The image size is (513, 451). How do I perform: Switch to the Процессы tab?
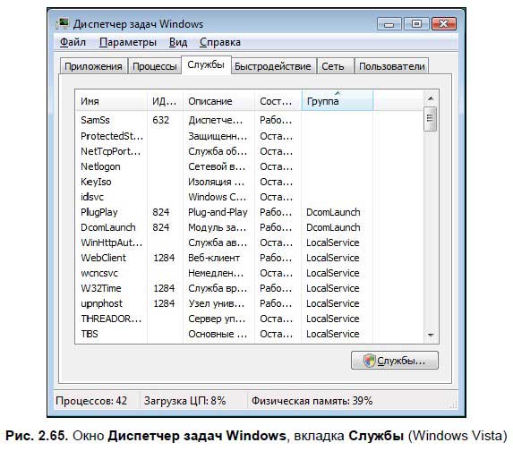[154, 66]
